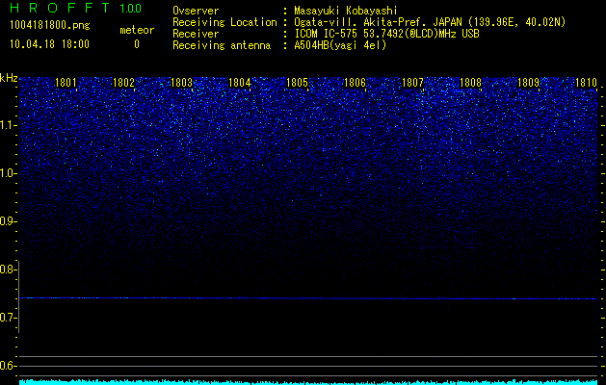Click the Receiving antenna label

pos(222,45)
